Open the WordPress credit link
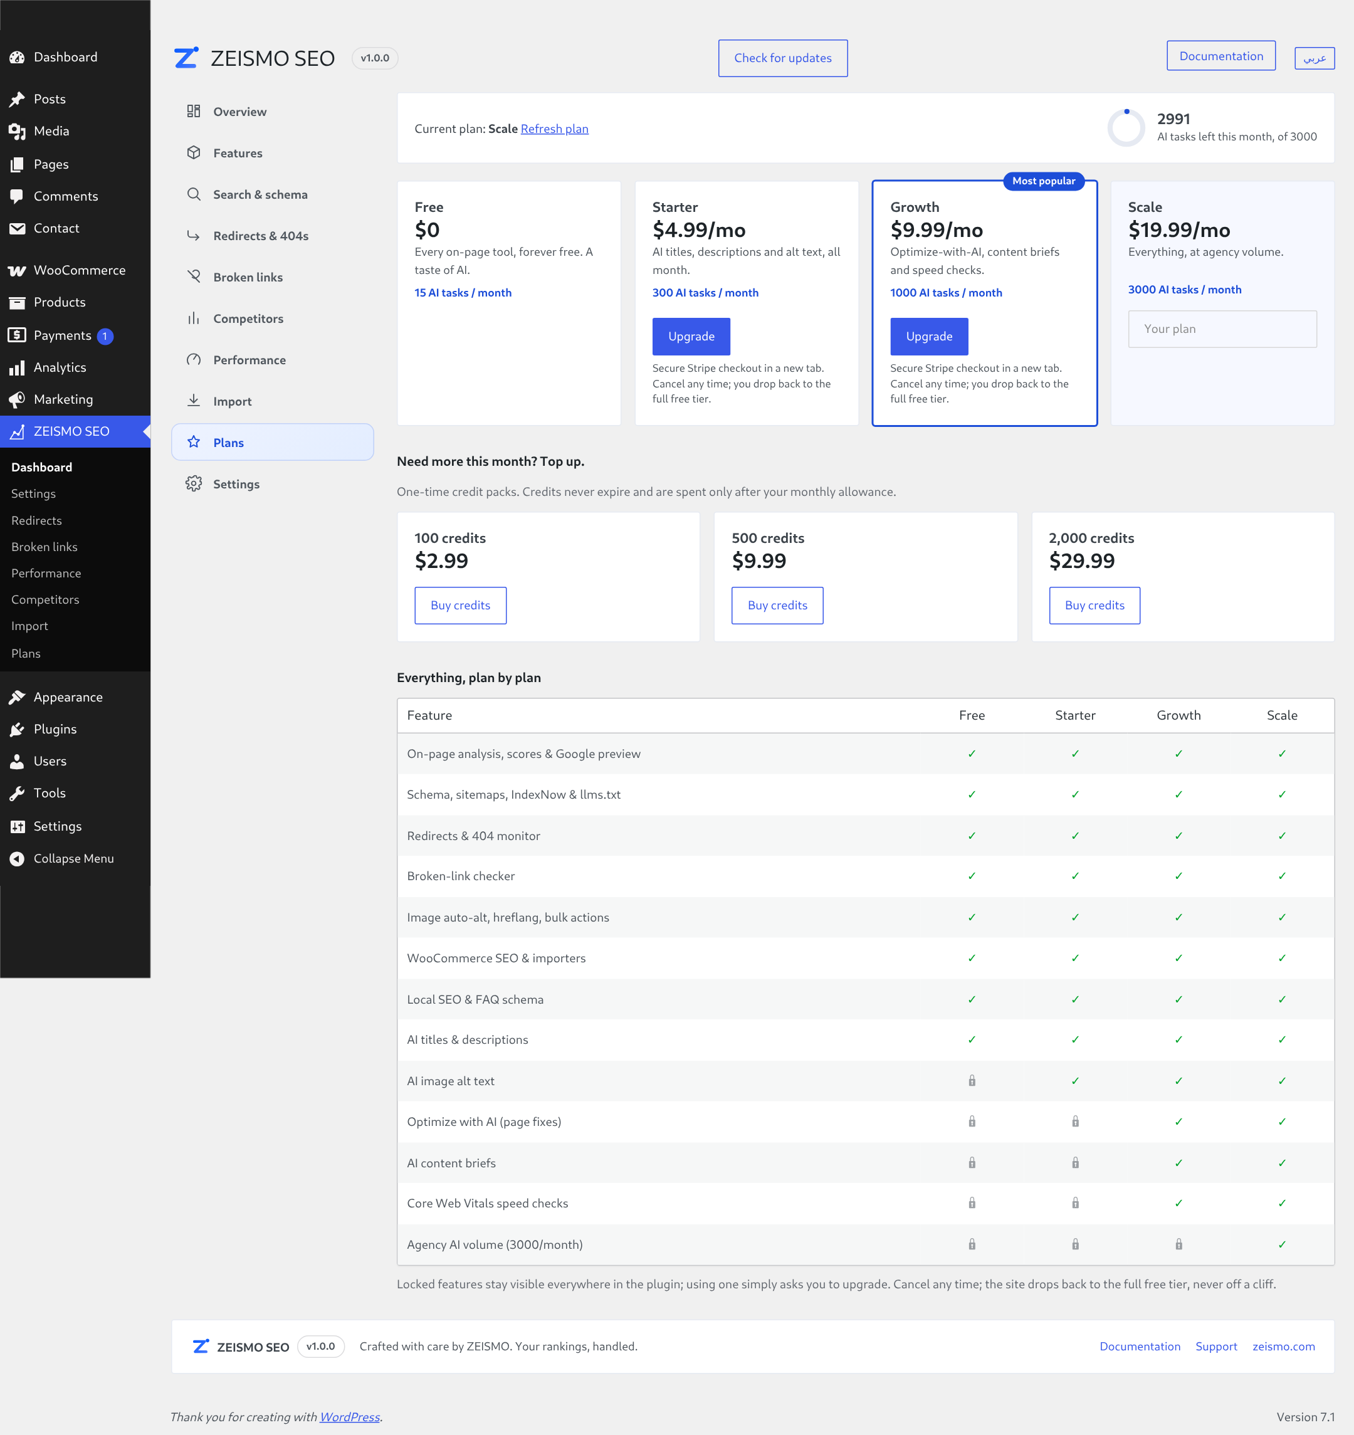Image resolution: width=1354 pixels, height=1435 pixels. tap(349, 1417)
